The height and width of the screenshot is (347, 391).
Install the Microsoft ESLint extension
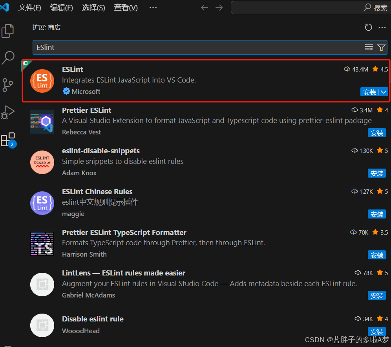click(369, 92)
